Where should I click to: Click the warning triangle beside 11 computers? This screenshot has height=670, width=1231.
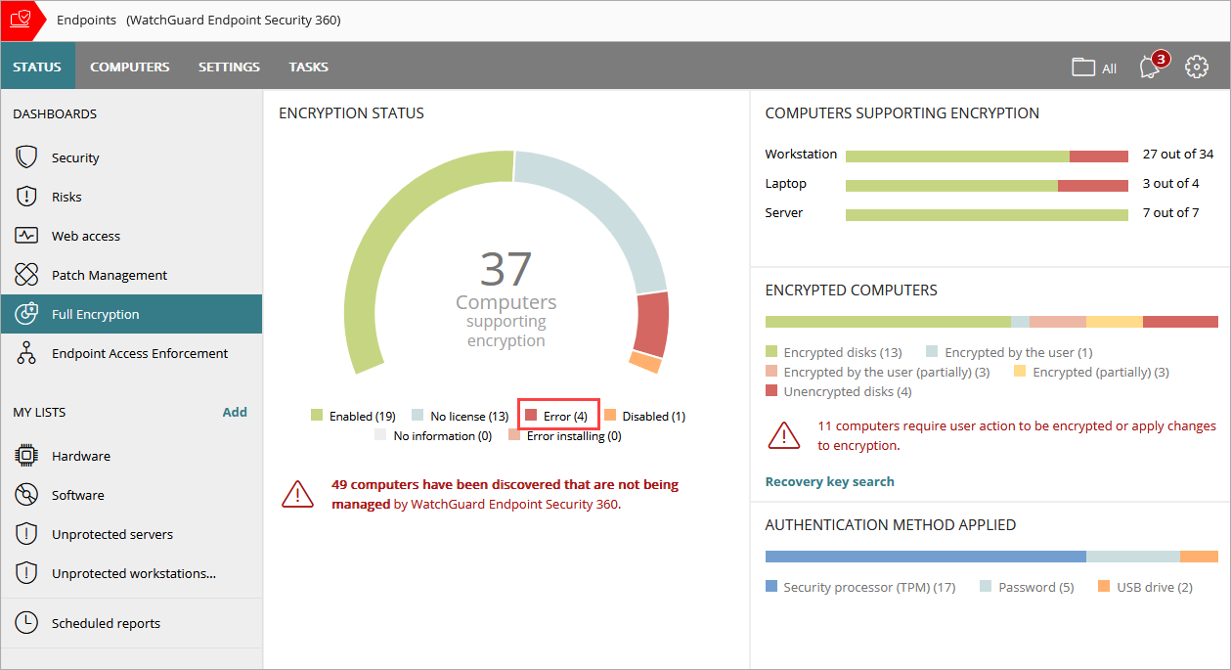[x=783, y=435]
